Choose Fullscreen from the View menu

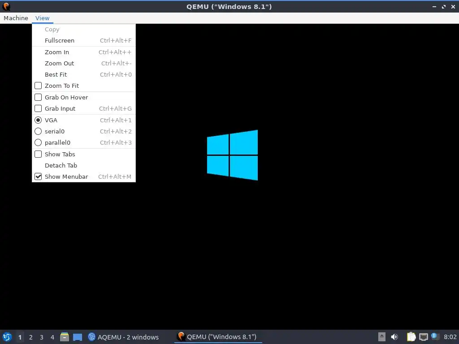(84, 40)
